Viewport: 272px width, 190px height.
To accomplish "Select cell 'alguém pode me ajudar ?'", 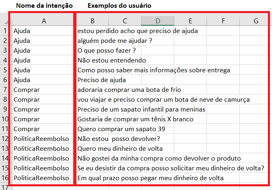I will point(115,40).
